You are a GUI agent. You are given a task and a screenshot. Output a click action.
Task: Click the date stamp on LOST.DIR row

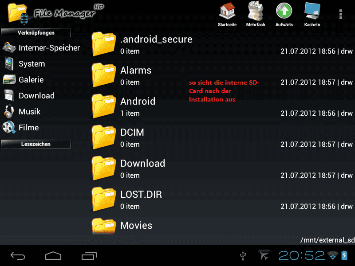[308, 206]
